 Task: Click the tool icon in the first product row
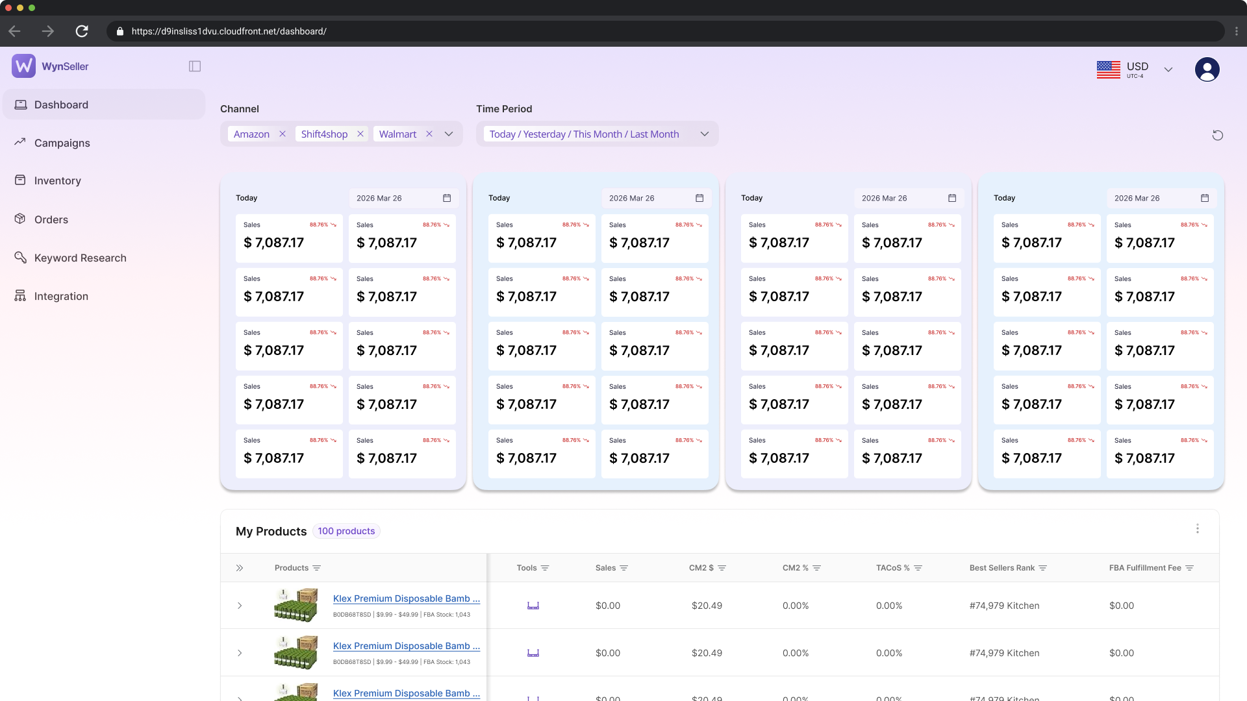pos(533,606)
